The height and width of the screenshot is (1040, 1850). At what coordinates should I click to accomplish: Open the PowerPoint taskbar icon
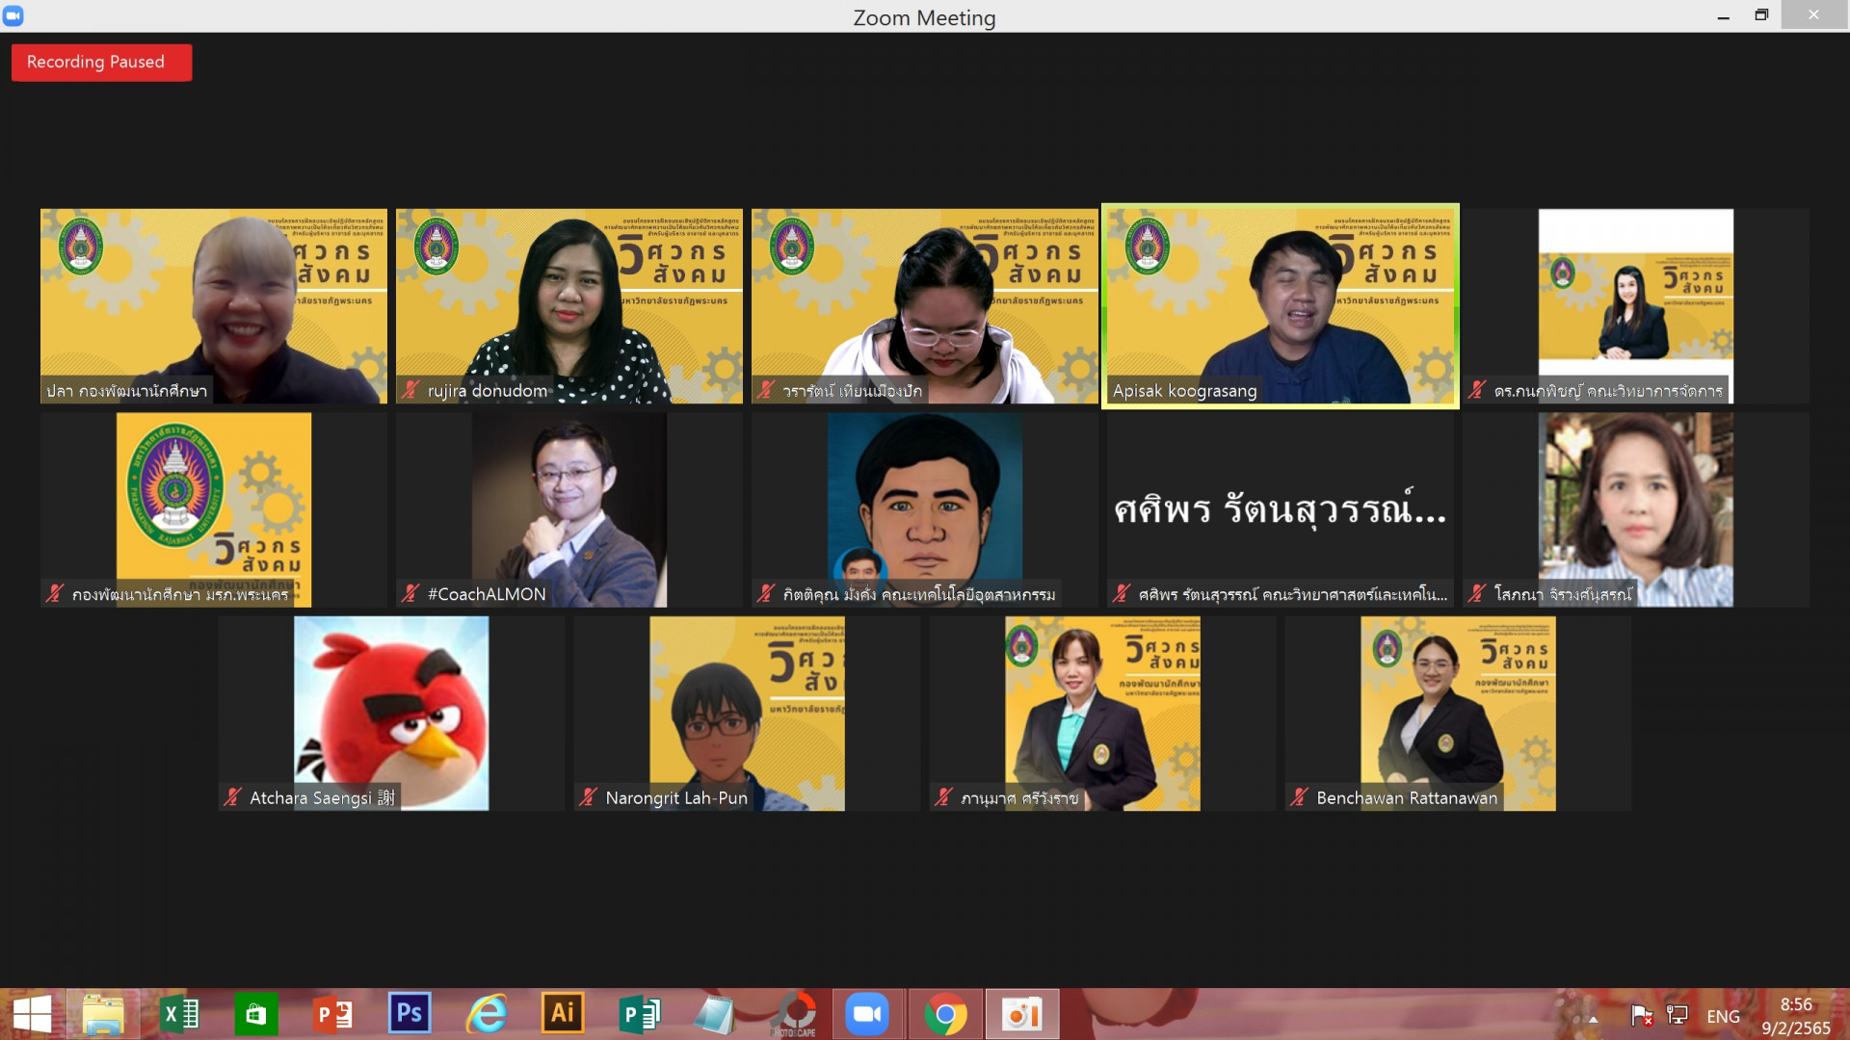(x=333, y=1014)
